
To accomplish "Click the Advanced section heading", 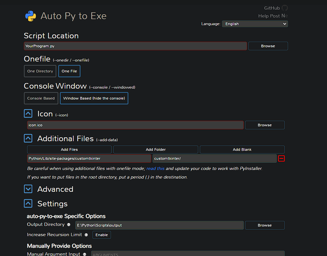I will [x=55, y=189].
